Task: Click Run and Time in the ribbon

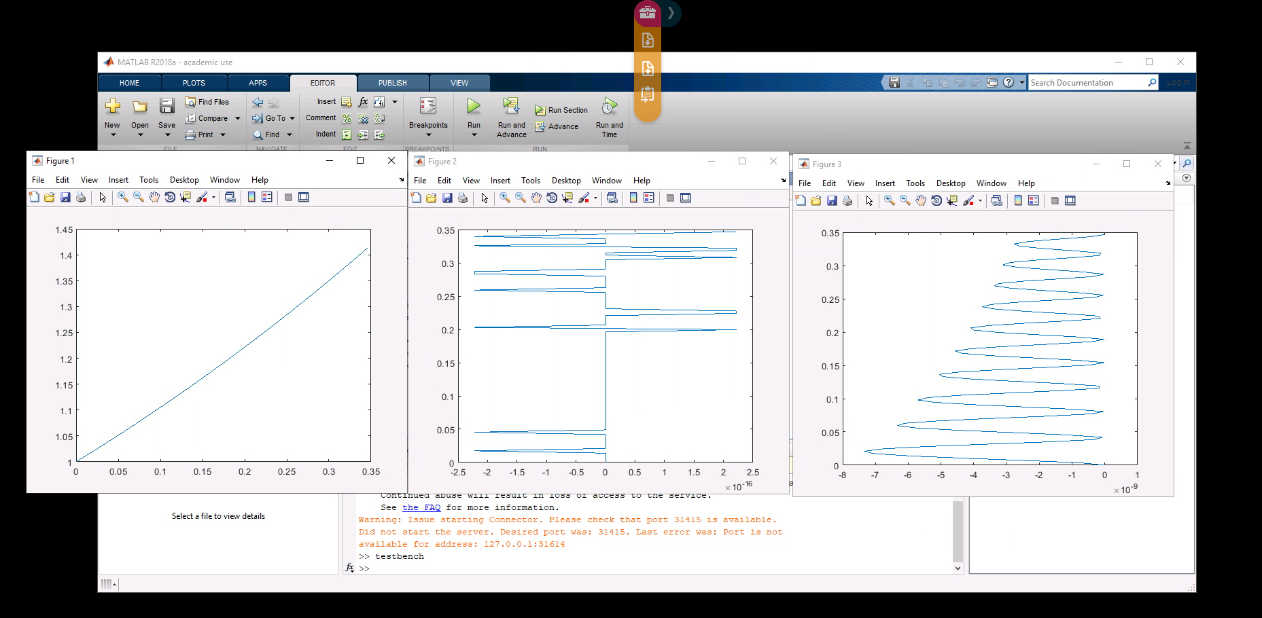Action: coord(608,117)
